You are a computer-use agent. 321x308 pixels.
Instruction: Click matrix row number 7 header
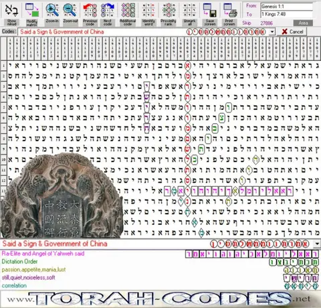3,128
